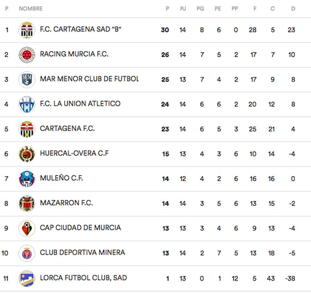311x294 pixels.
Task: Click the Club Deportiva Minera crest
Action: 27,253
